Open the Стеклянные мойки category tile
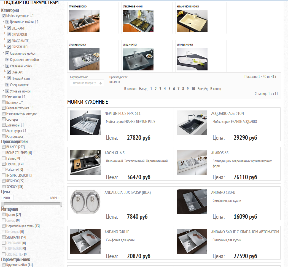288x267 pixels. click(147, 18)
